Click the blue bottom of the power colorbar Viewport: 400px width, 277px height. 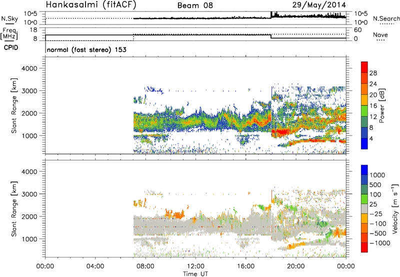click(x=364, y=143)
